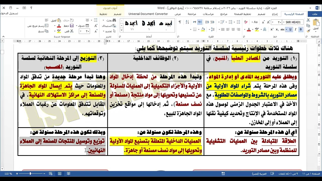Click the Decrease Indent icon
322x181 pixels.
coord(212,22)
